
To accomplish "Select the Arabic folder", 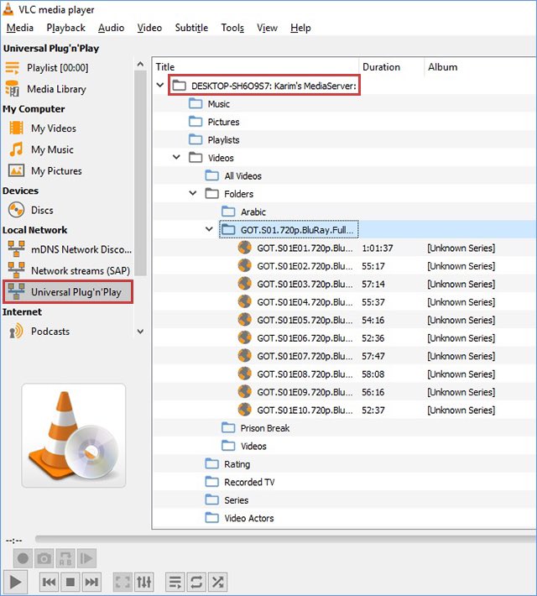I will click(243, 212).
